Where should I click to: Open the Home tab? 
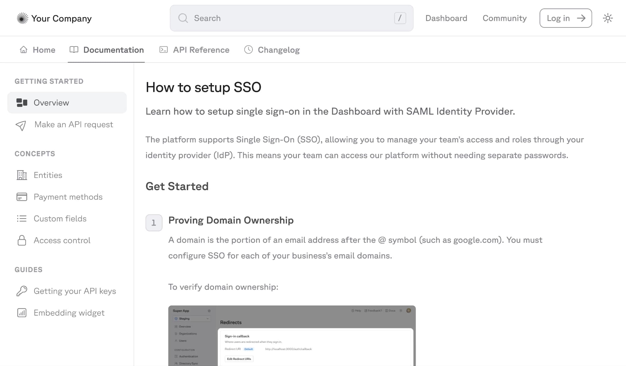[38, 50]
